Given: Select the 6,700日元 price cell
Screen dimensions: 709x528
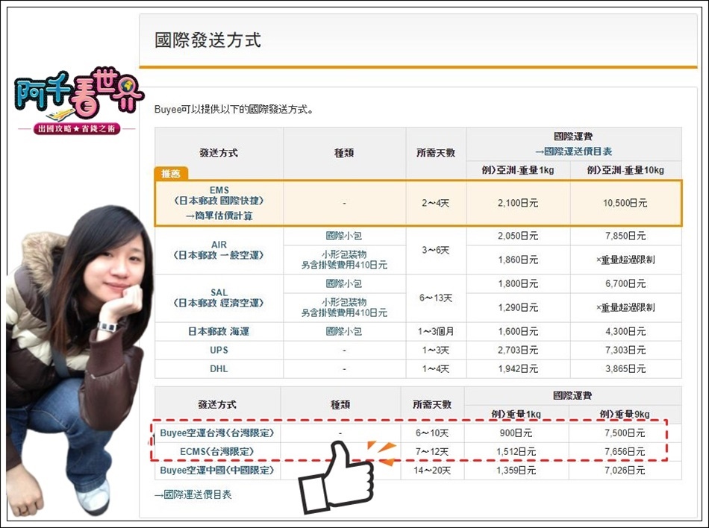Looking at the screenshot, I should [625, 283].
